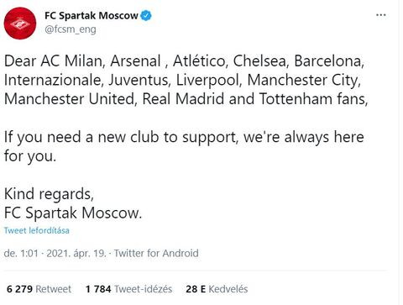The height and width of the screenshot is (305, 403).
Task: Click the words for you. in the tweet
Action: [x=30, y=156]
